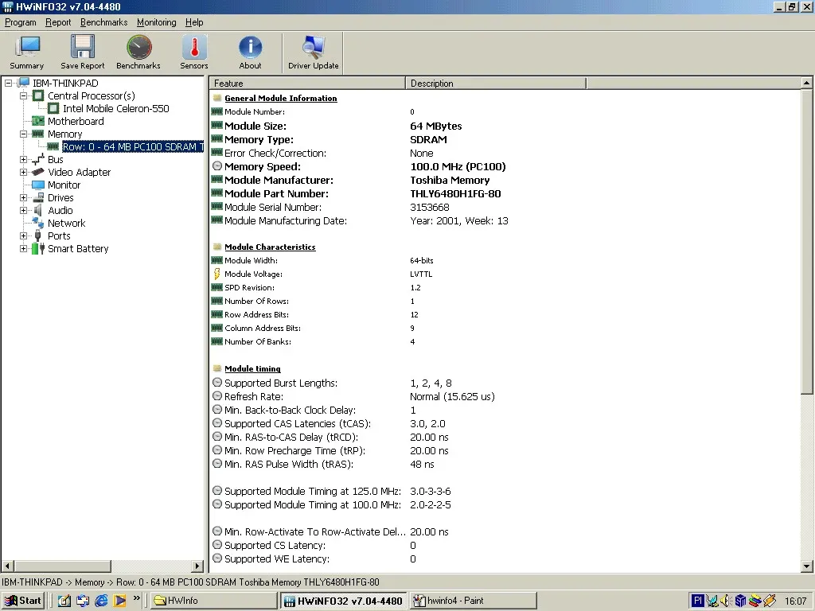Select Supported Module Timing at 125.0 MHz
Screen dimensions: 815x611
pyautogui.click(x=331, y=491)
